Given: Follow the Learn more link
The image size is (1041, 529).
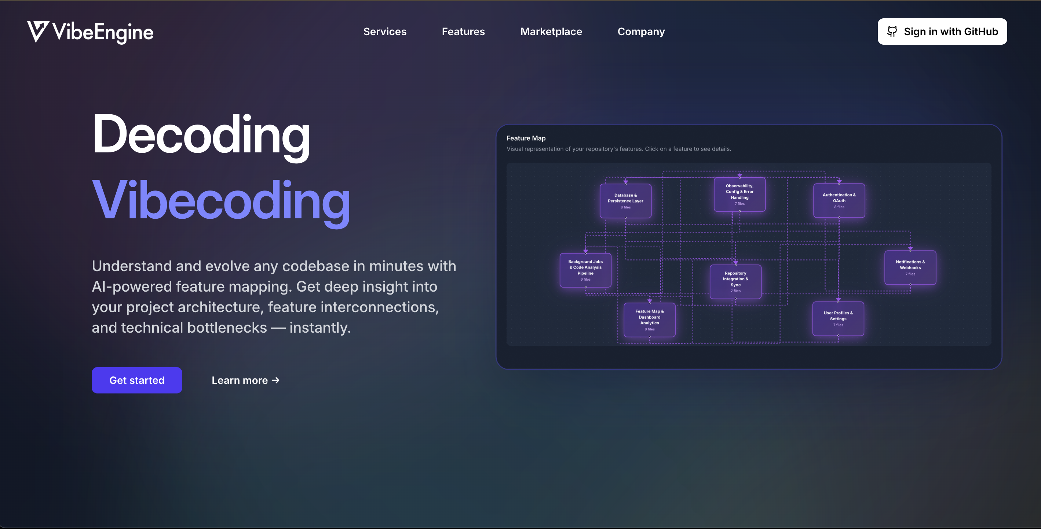Looking at the screenshot, I should click(240, 380).
